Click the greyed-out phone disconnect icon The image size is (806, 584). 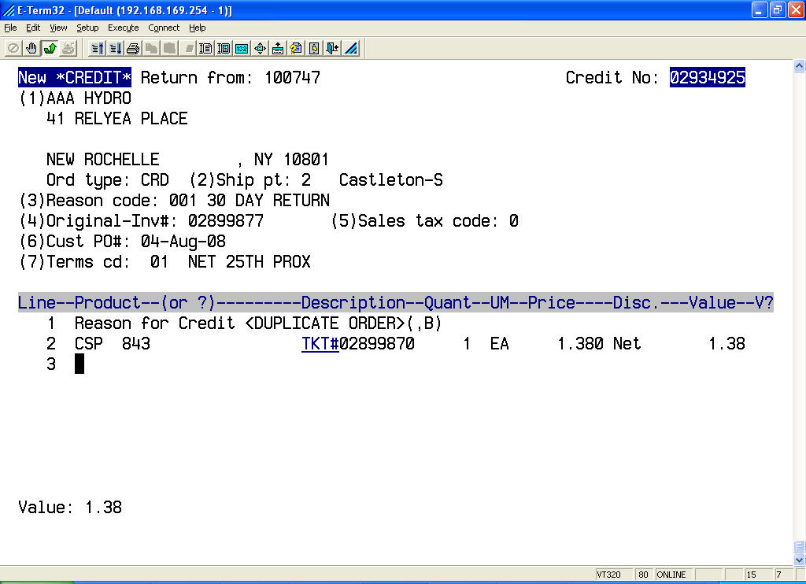[68, 48]
